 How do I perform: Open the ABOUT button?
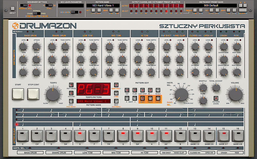pos(13,9)
